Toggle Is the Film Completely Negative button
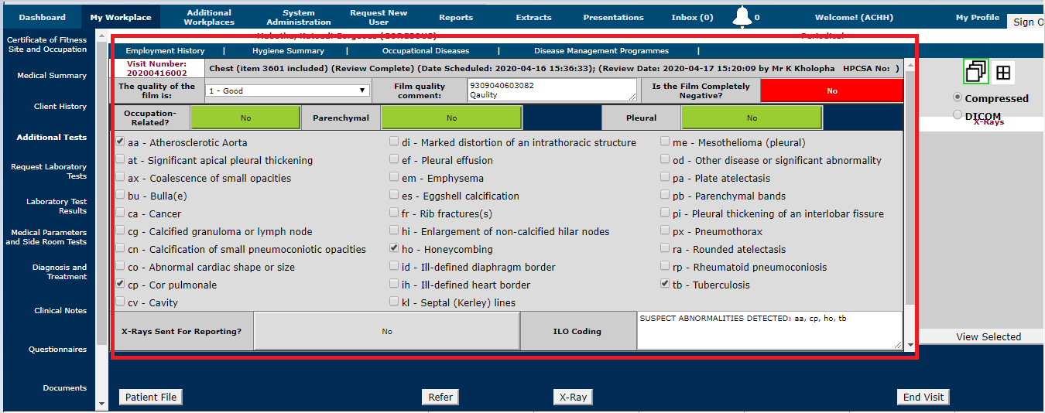The height and width of the screenshot is (413, 1045). 831,90
